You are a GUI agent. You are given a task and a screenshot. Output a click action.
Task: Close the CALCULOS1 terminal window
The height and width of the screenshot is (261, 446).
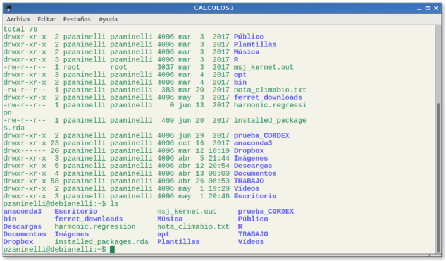437,8
